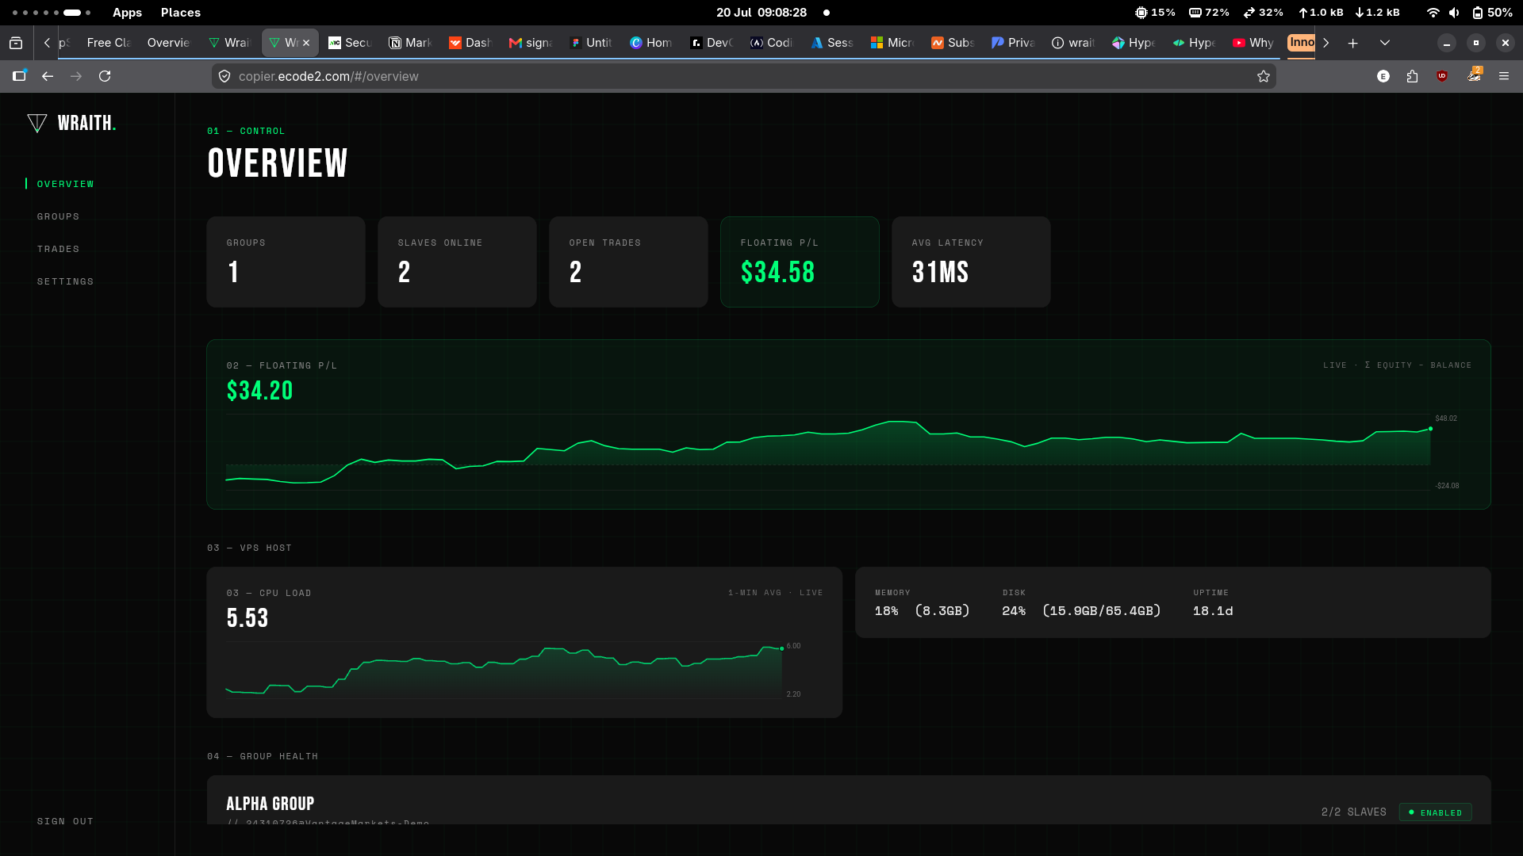Image resolution: width=1523 pixels, height=856 pixels.
Task: Open Settings in the sidebar
Action: coord(65,281)
